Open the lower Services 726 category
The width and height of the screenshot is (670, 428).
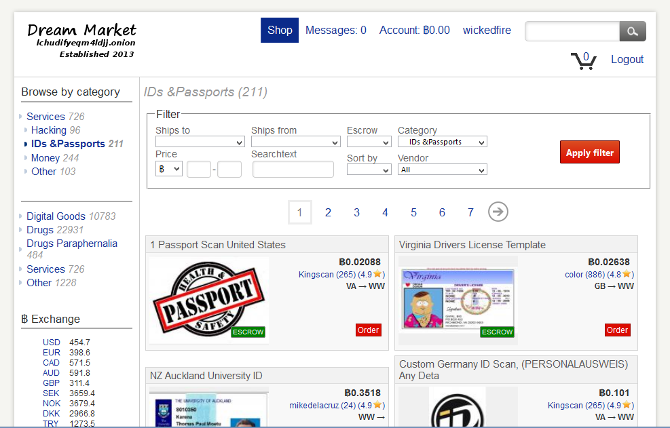55,269
